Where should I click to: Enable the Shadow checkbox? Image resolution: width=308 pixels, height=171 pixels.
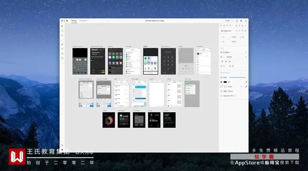(221, 91)
